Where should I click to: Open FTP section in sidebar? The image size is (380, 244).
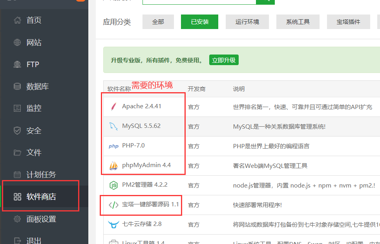tap(33, 64)
